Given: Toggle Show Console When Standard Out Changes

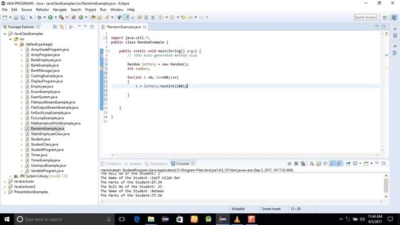Looking at the screenshot, I should pyautogui.click(x=332, y=164).
